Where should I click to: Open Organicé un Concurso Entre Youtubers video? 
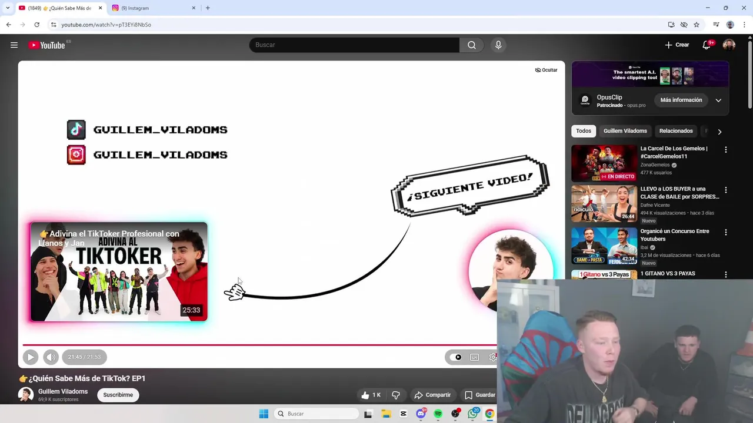click(x=604, y=246)
